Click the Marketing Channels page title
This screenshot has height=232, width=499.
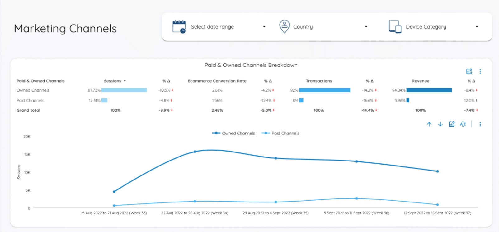65,29
